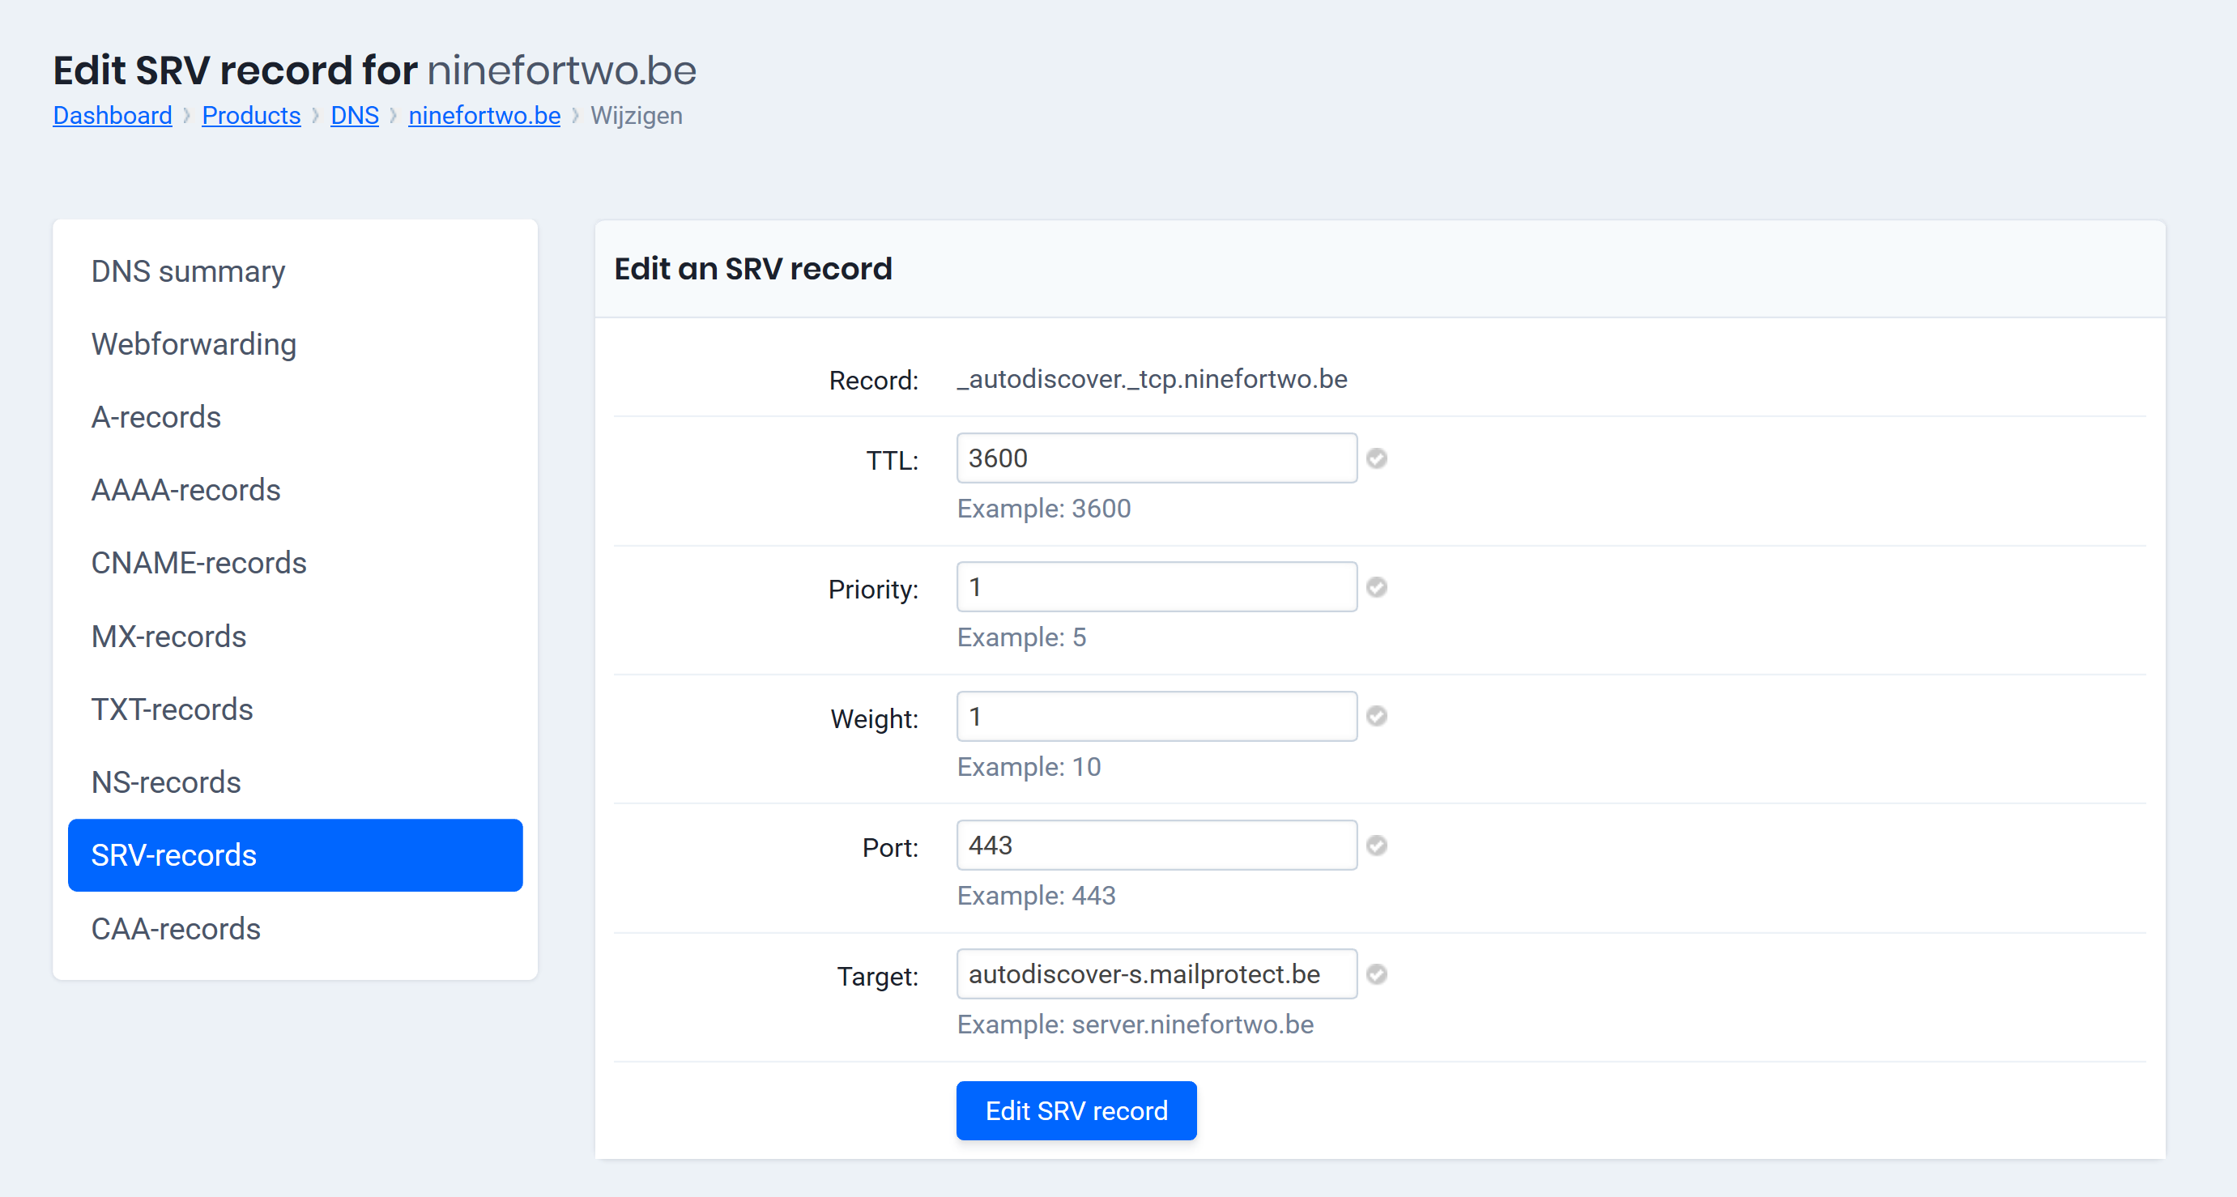
Task: Focus the Priority input field
Action: (1155, 586)
